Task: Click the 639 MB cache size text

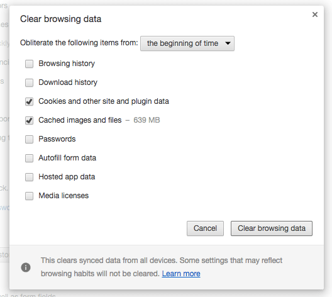Action: pyautogui.click(x=147, y=120)
